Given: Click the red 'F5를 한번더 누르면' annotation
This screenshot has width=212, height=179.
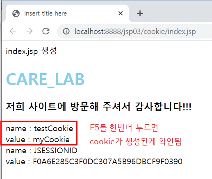Looking at the screenshot, I should [124, 128].
